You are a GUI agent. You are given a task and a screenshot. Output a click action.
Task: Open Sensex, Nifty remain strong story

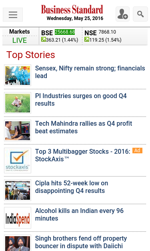pyautogui.click(x=90, y=72)
